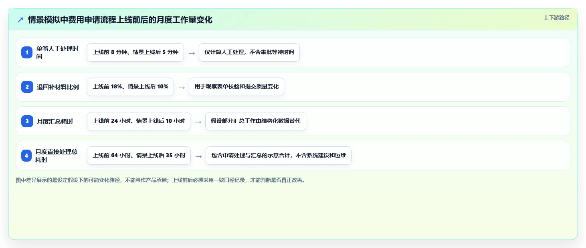Screen dimensions: 586x248
Task: Click the number 4 step badge
Action: (x=27, y=156)
